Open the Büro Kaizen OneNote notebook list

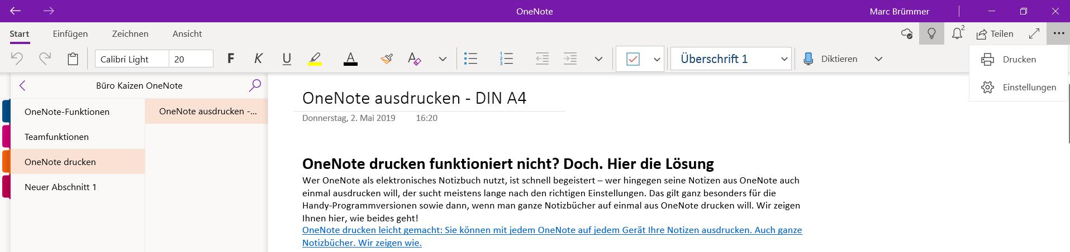[x=139, y=86]
